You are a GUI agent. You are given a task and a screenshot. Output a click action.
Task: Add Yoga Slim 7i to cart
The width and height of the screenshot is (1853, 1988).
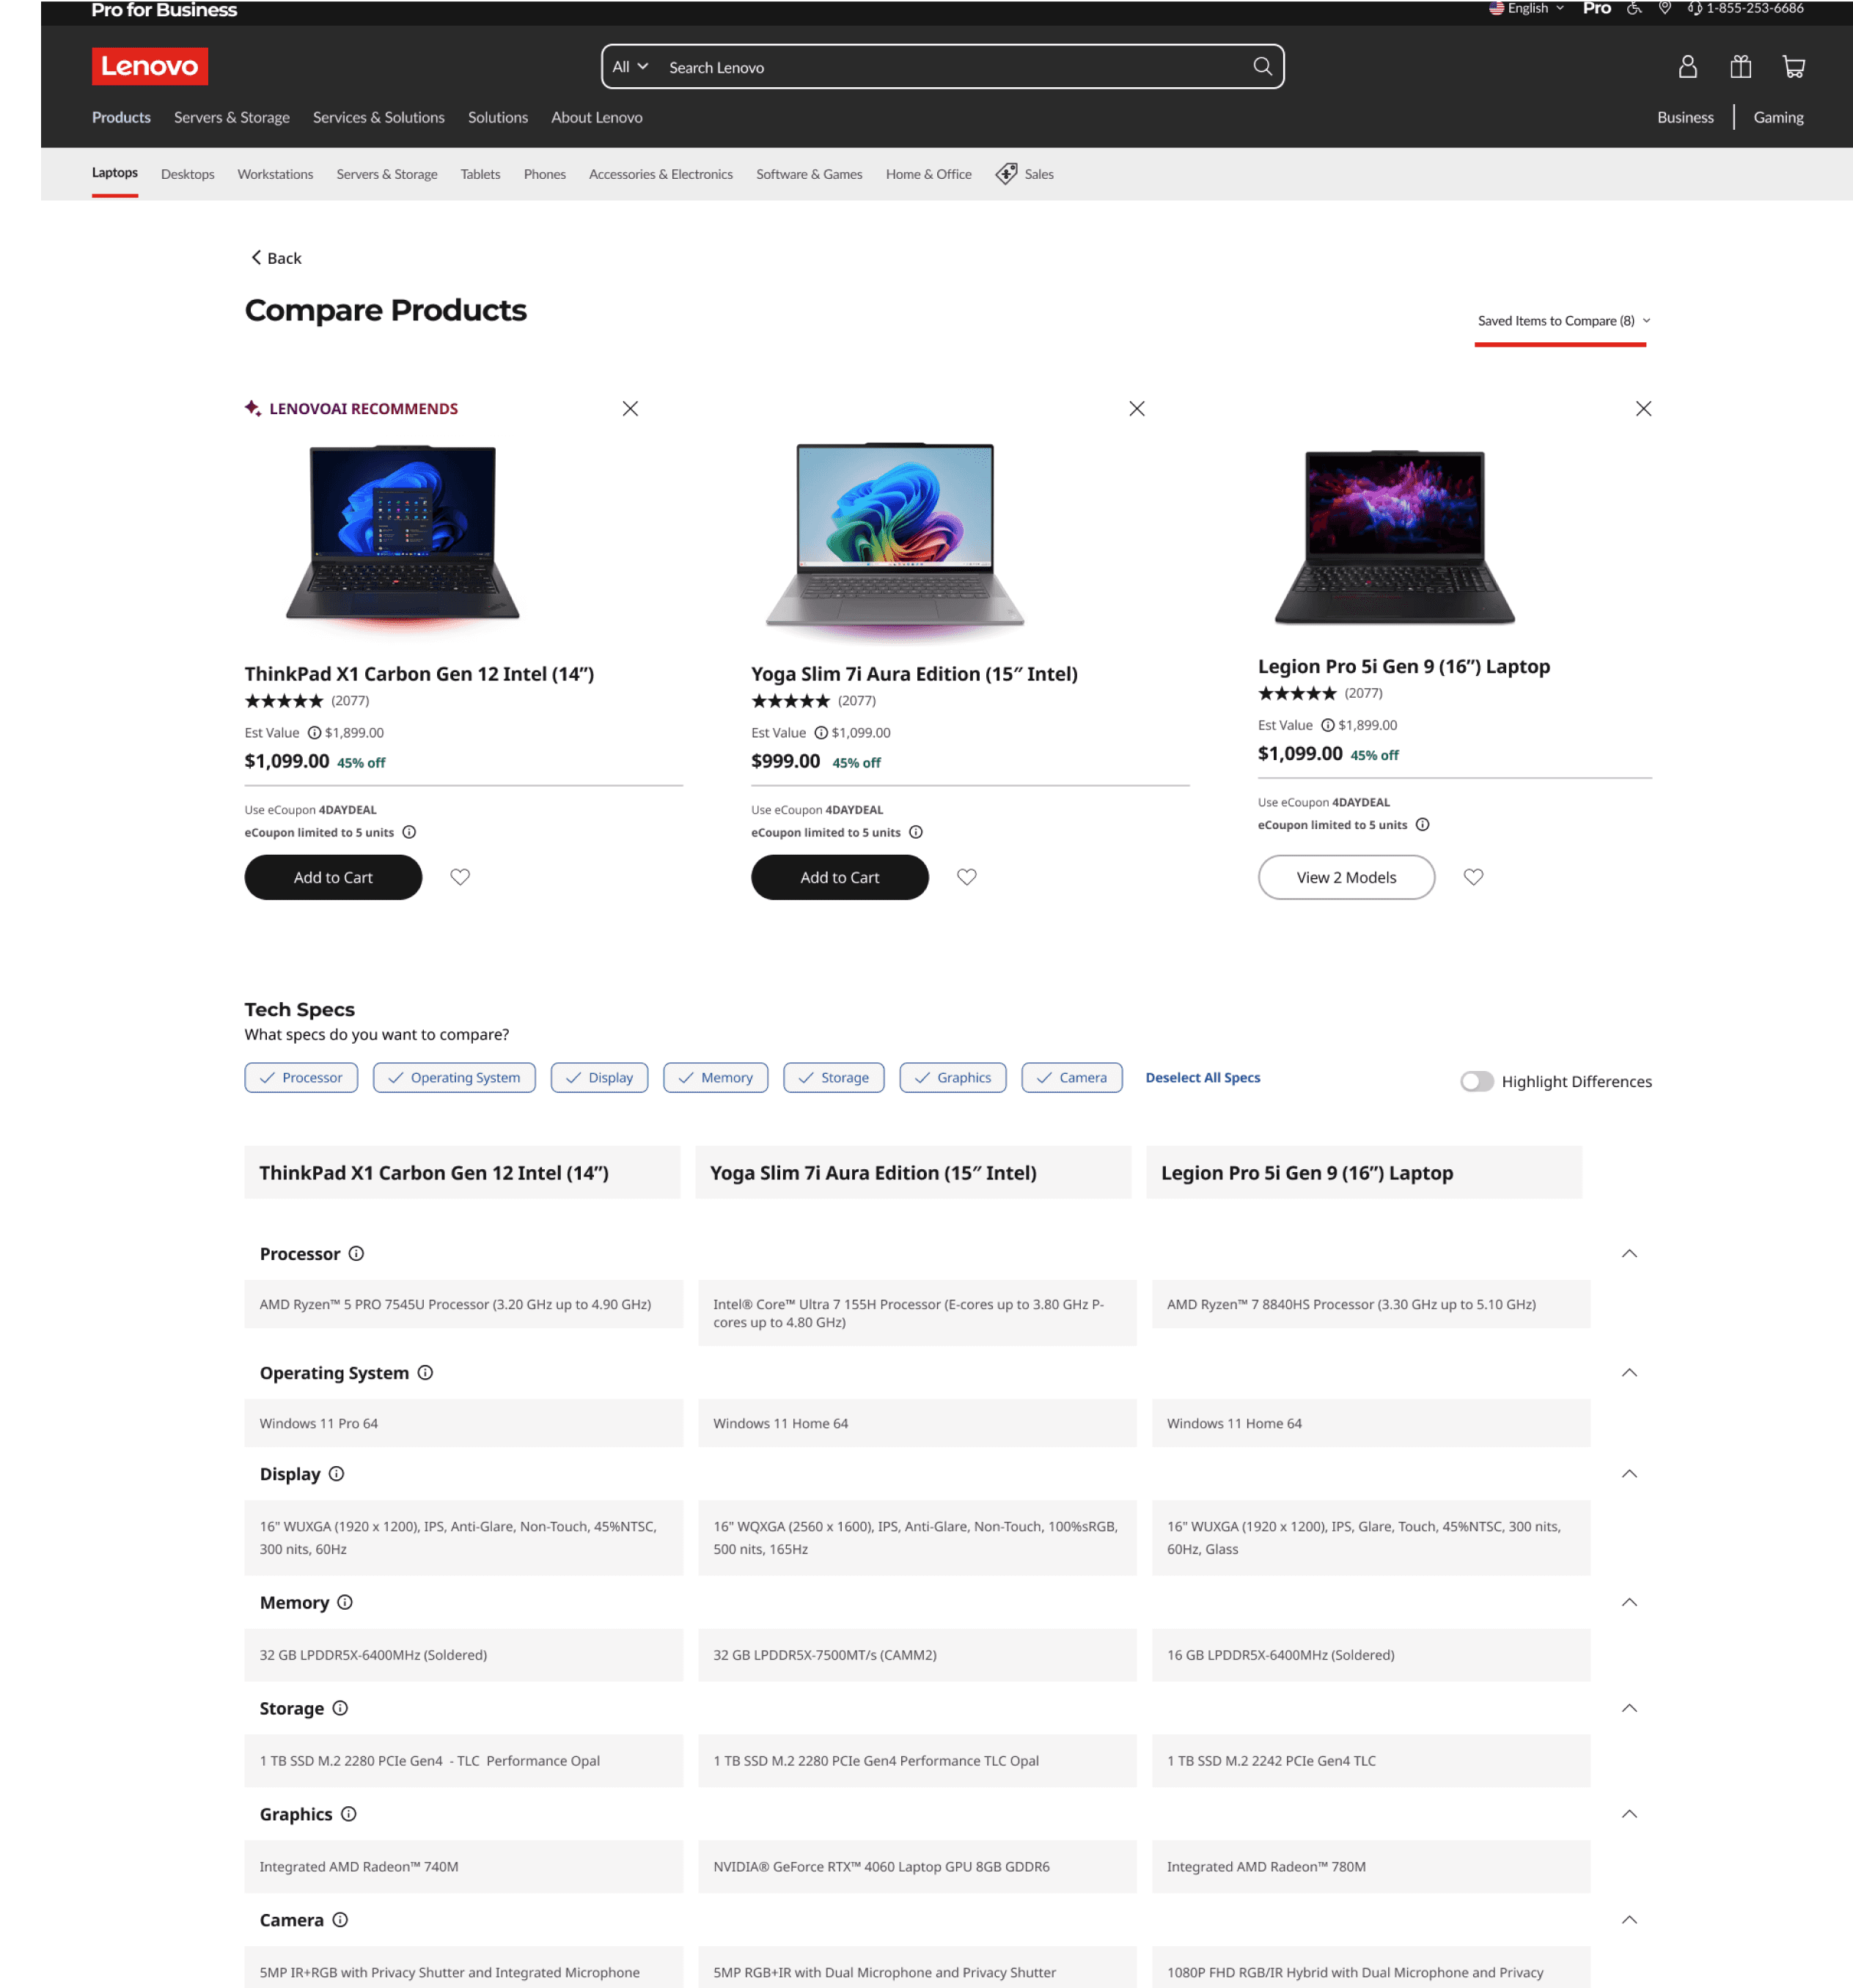[x=840, y=877]
